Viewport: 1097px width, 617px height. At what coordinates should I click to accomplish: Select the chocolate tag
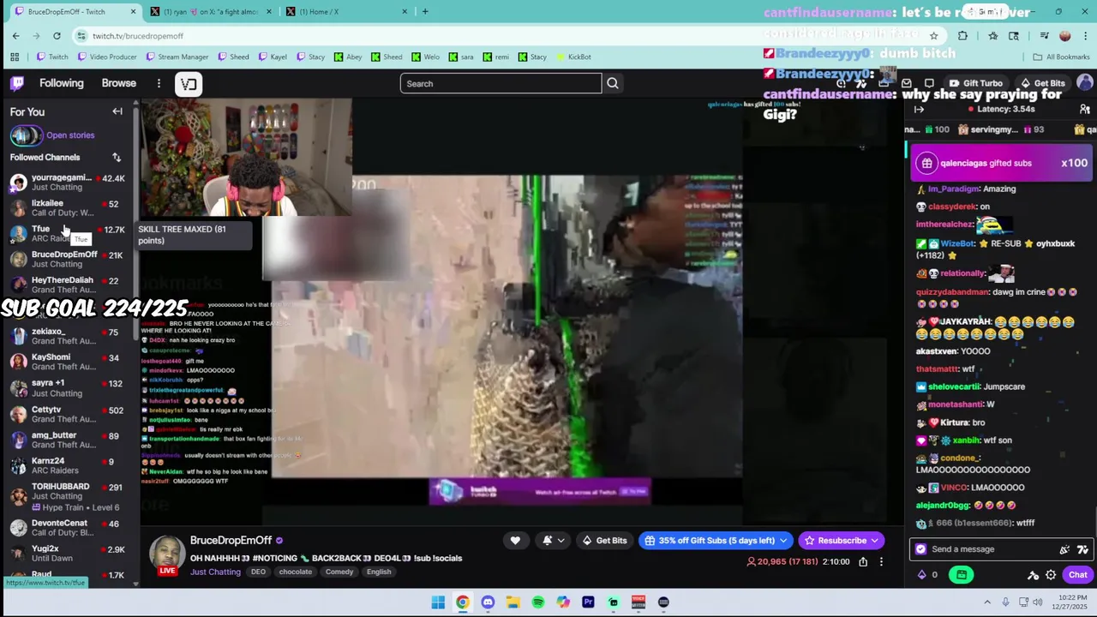tap(295, 572)
